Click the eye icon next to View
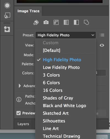This screenshot has width=110, height=139. tap(102, 45)
